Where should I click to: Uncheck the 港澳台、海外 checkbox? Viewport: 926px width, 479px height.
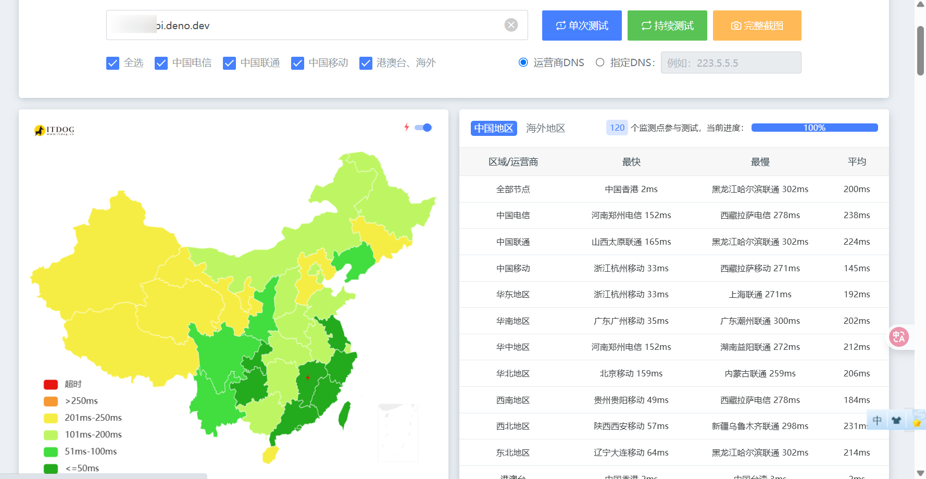pos(366,63)
